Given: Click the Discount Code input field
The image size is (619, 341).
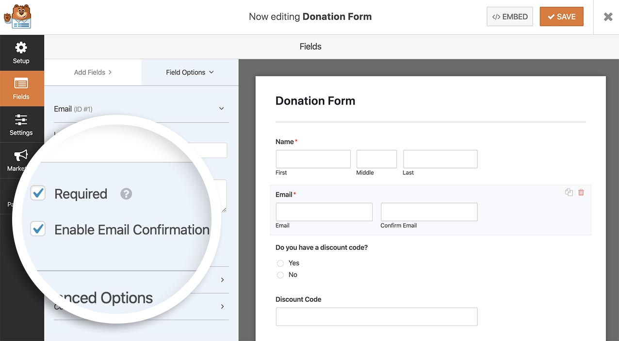Looking at the screenshot, I should click(x=376, y=317).
